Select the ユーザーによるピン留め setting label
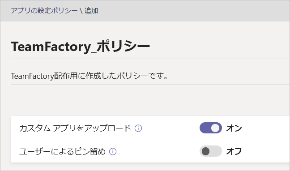The image size is (290, 171). pyautogui.click(x=63, y=152)
